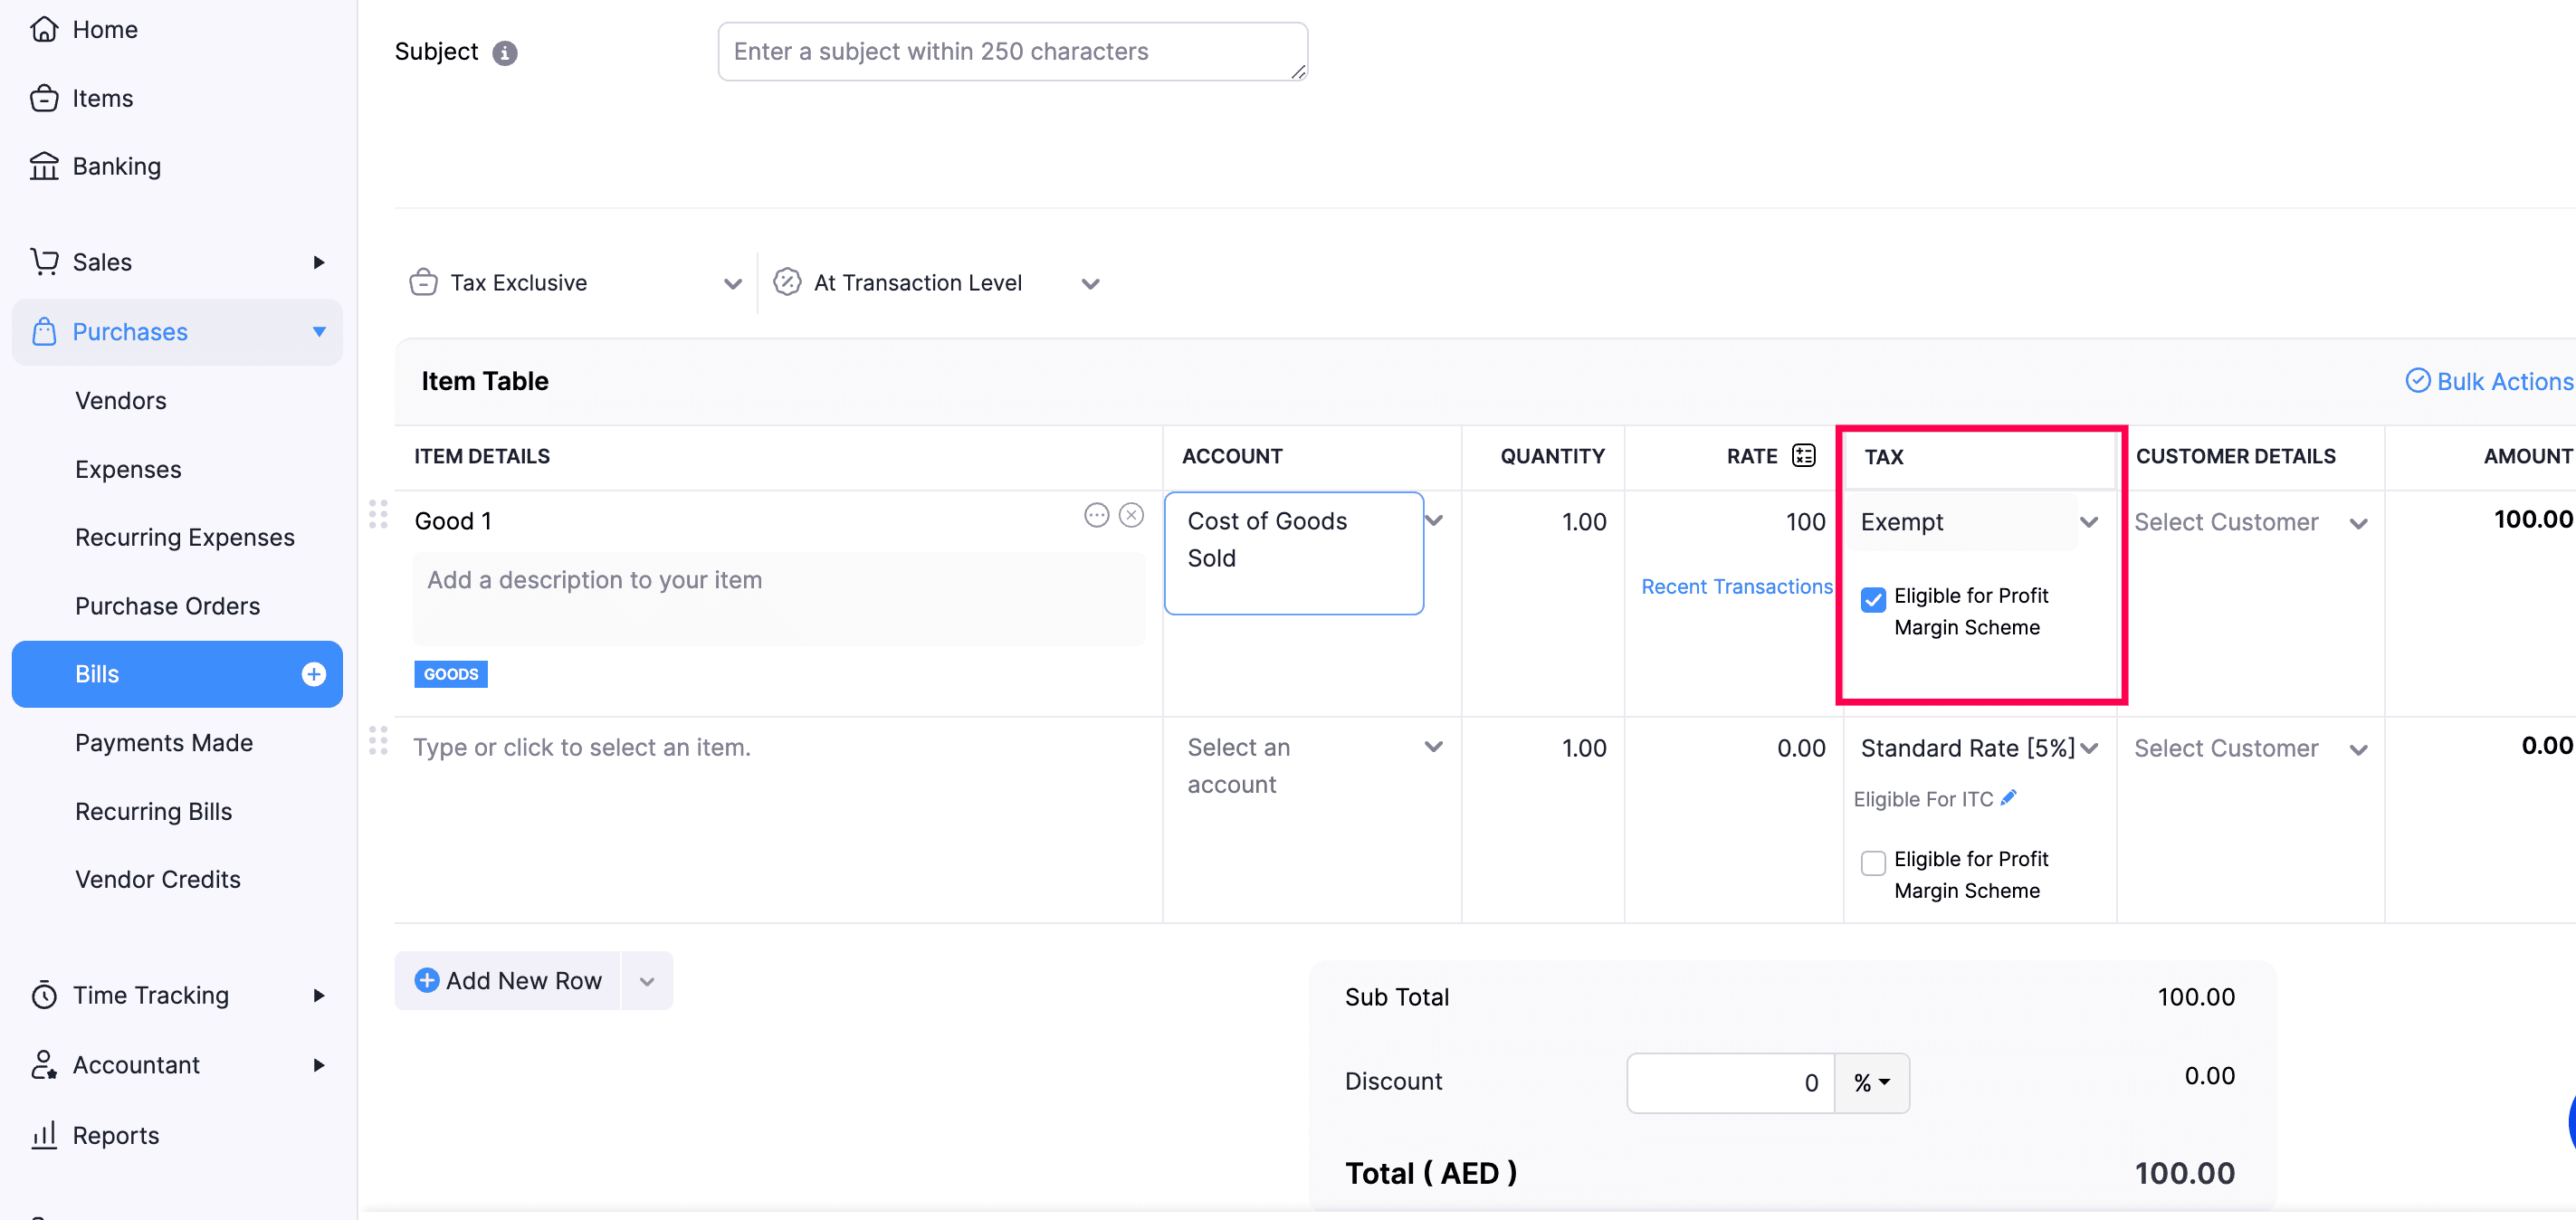2576x1220 pixels.
Task: Select the Bills menu item
Action: pos(177,674)
